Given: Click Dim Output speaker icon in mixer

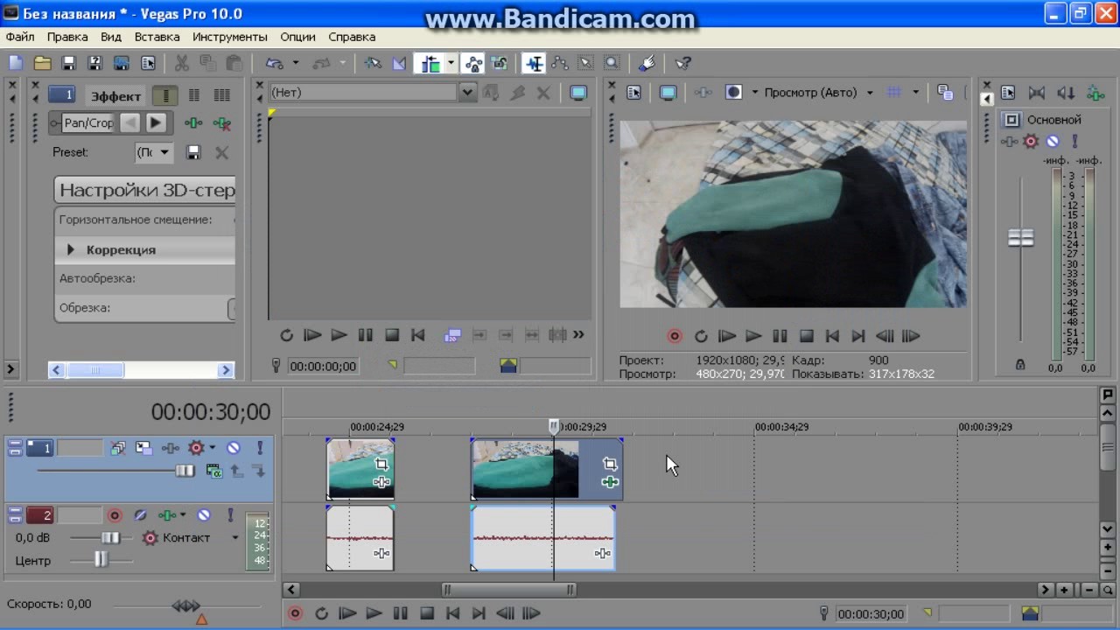Looking at the screenshot, I should [x=1066, y=93].
